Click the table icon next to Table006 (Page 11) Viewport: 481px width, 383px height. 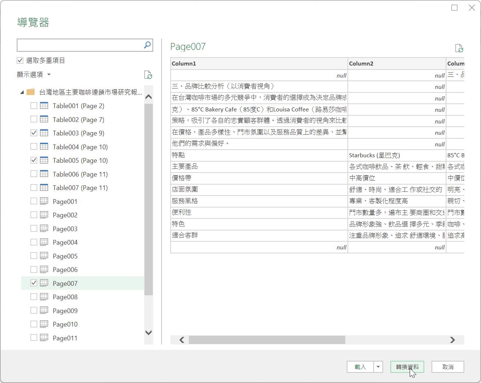(x=44, y=174)
